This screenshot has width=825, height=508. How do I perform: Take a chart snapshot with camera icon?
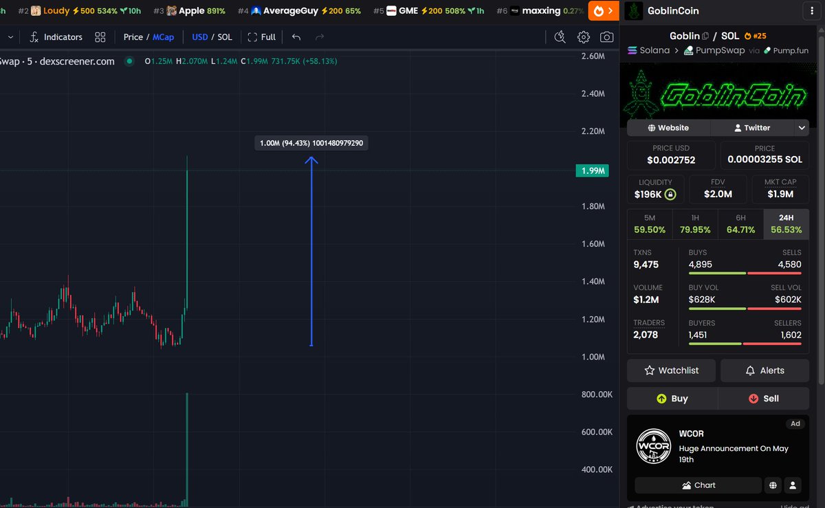pos(606,37)
